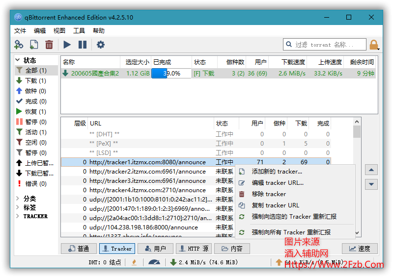Switch to the HTTP 源 tab

click(x=193, y=249)
